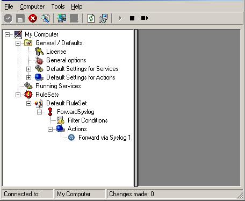The image size is (245, 201).
Task: Select the General / Defaults label
Action: click(59, 43)
